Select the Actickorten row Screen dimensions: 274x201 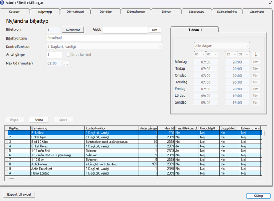133,164
